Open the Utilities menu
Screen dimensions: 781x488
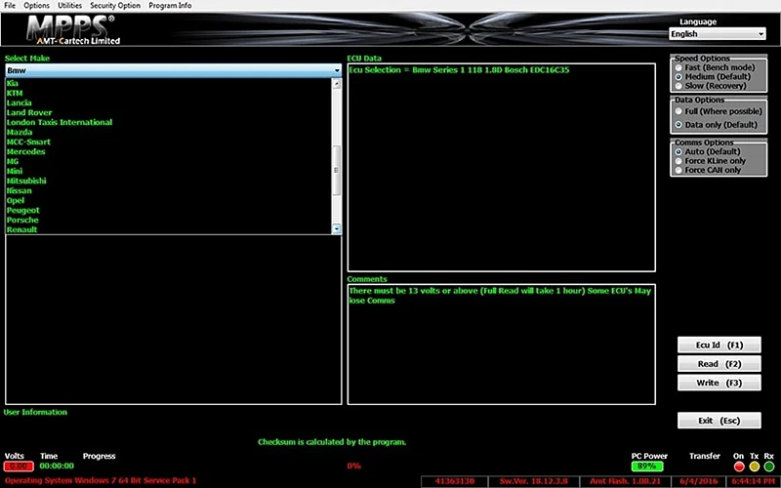coord(69,6)
